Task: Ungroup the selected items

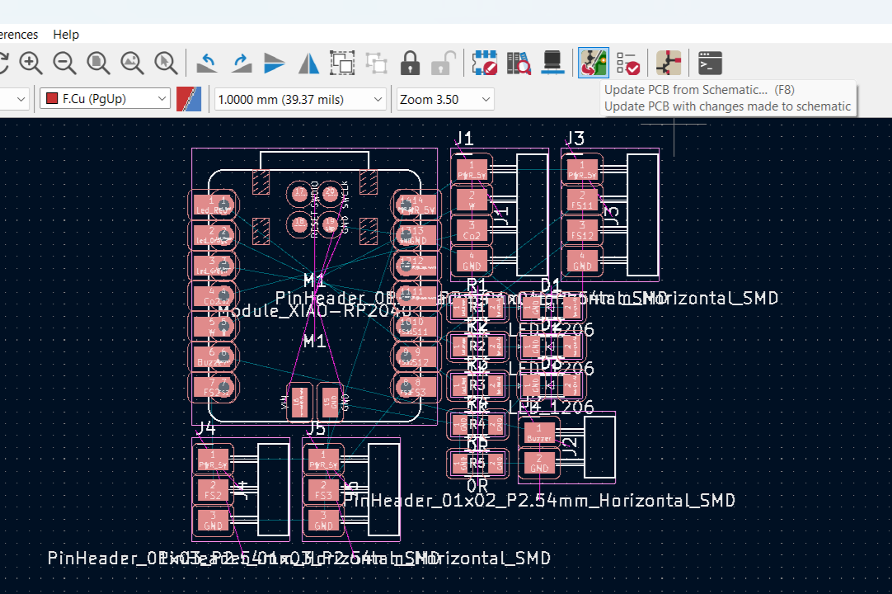Action: tap(376, 63)
